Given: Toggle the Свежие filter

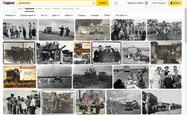Looking at the screenshot, I should 95,15.
